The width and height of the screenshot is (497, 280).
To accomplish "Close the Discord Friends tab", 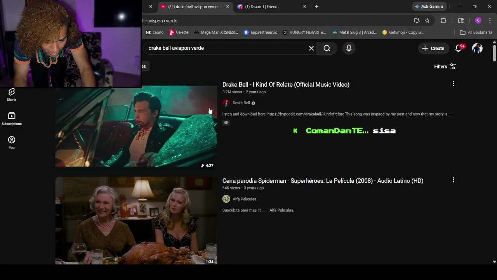I will click(x=304, y=7).
